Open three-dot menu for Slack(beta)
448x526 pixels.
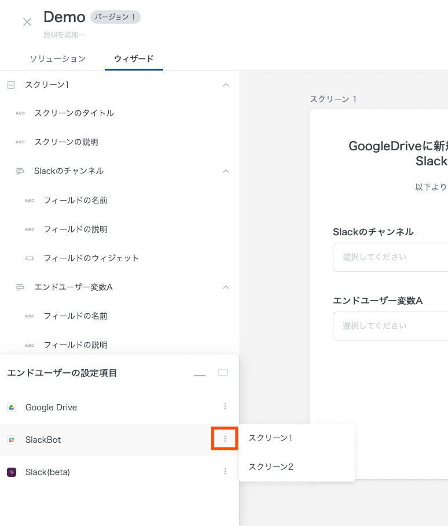point(225,472)
